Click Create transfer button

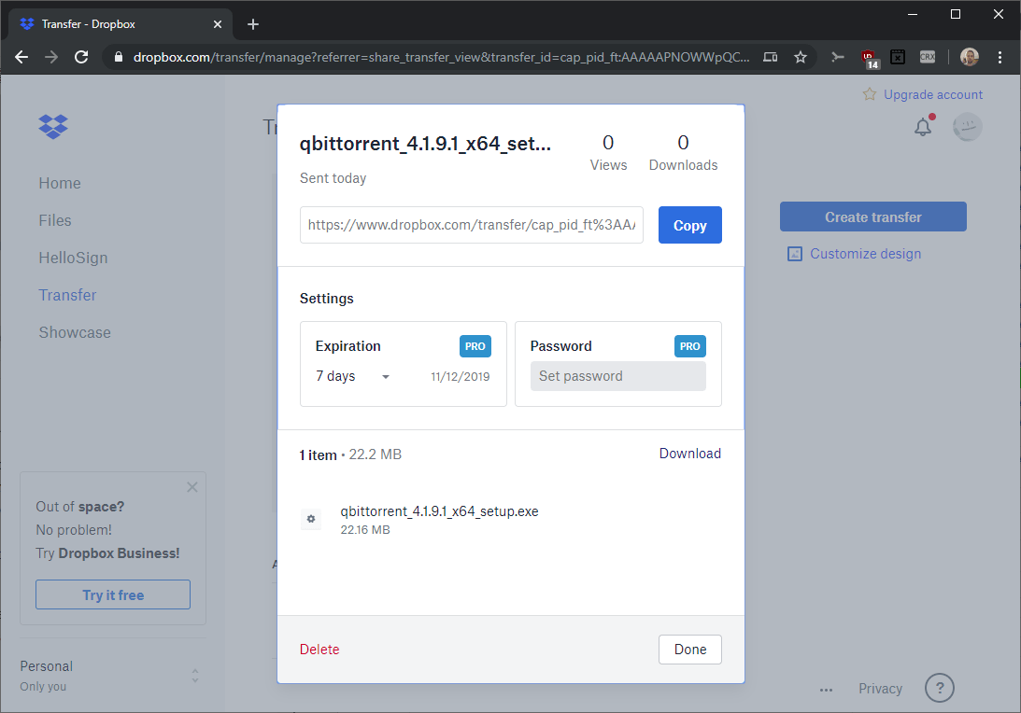(x=872, y=217)
